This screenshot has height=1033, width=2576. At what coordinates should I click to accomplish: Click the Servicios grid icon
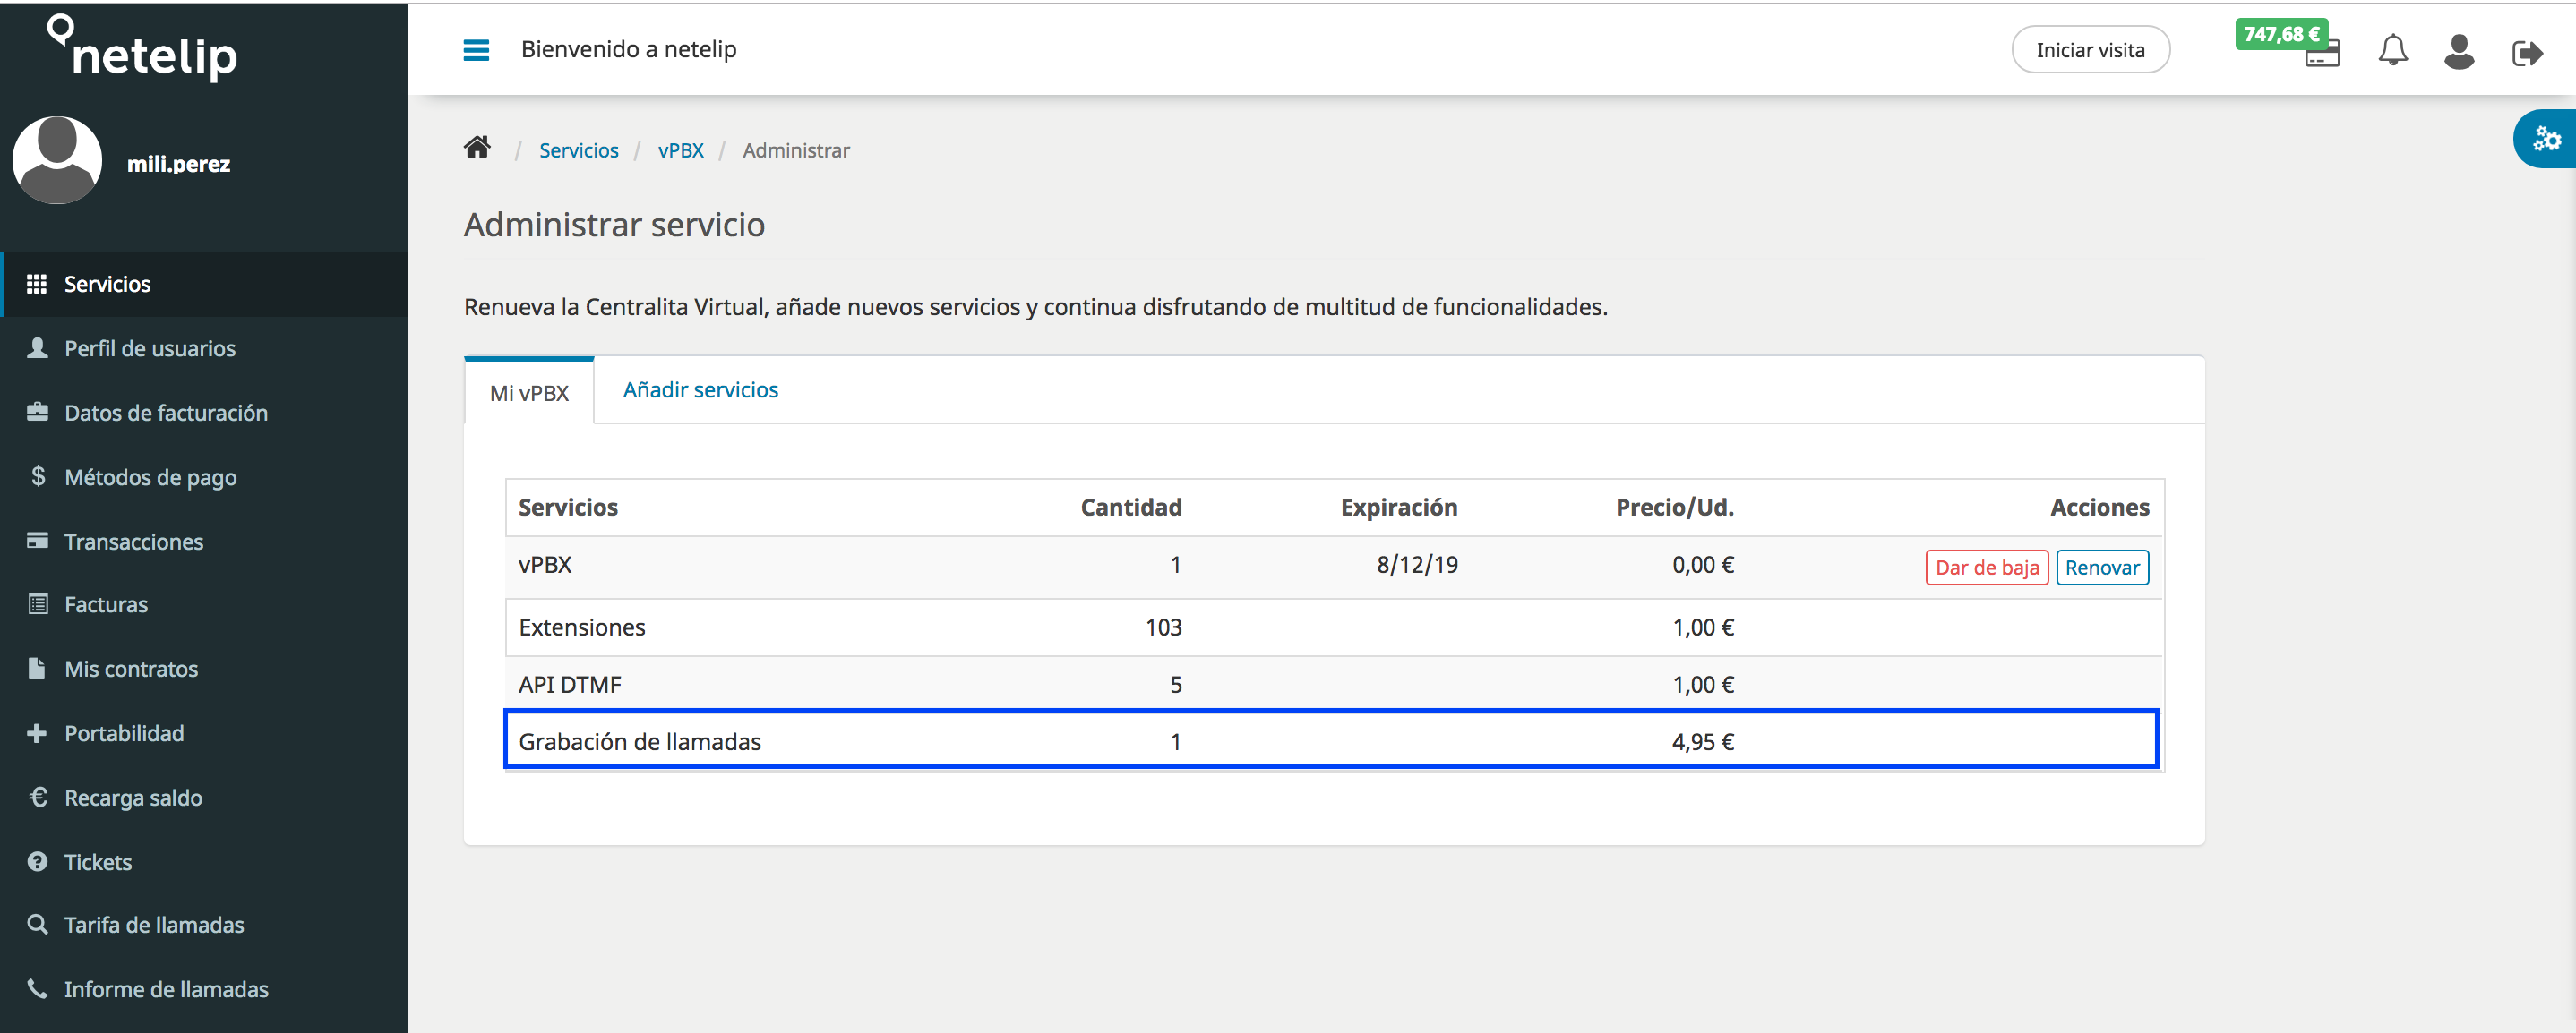[37, 284]
